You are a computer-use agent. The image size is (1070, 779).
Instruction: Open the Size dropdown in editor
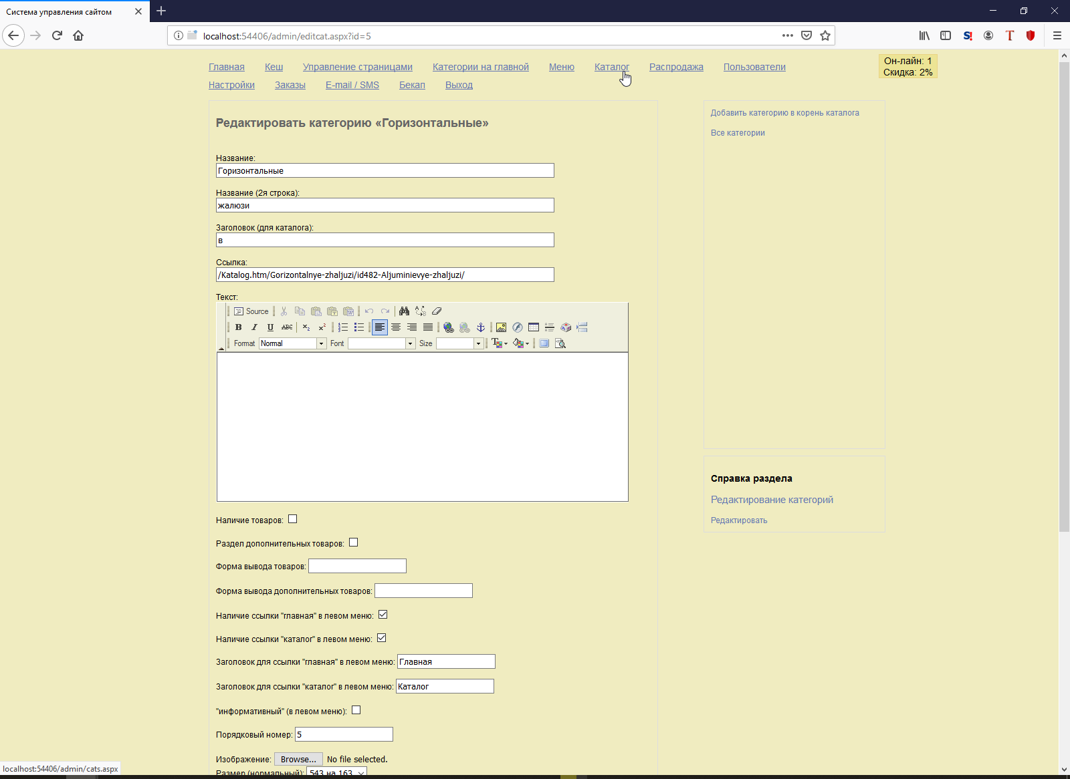point(459,343)
